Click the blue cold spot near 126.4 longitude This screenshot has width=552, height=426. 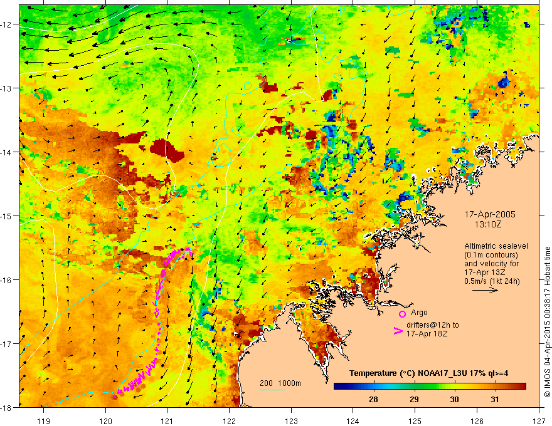(504, 83)
